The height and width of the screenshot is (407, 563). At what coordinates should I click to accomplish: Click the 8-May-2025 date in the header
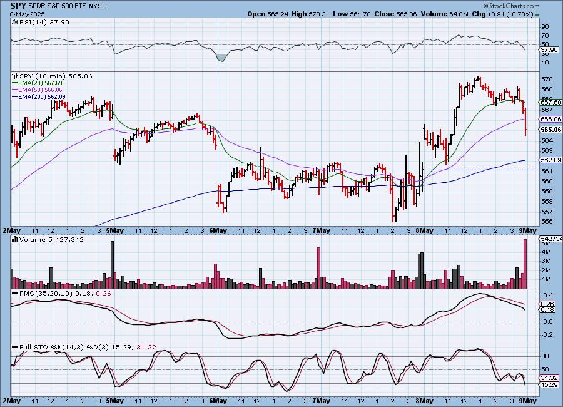28,14
